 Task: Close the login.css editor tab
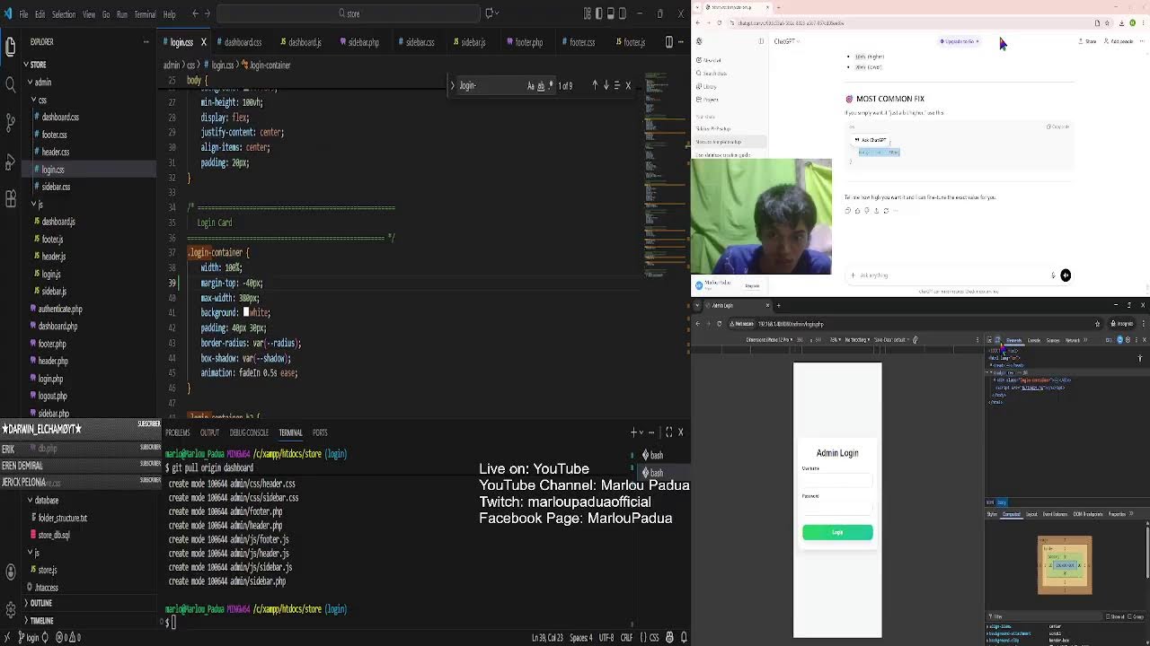(x=203, y=42)
